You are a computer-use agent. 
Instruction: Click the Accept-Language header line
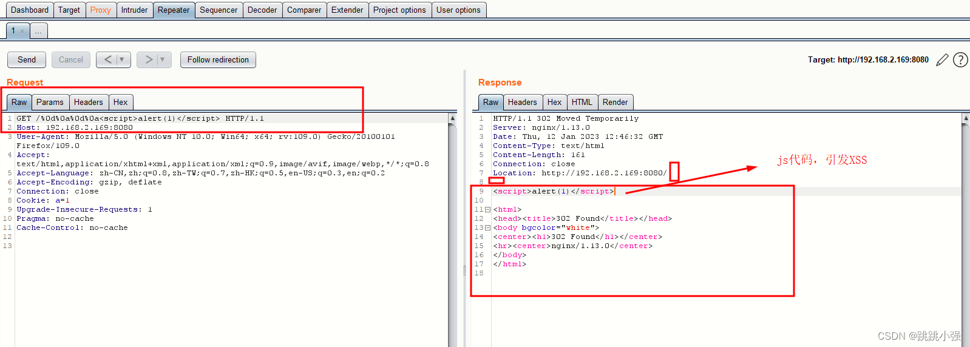click(x=201, y=173)
